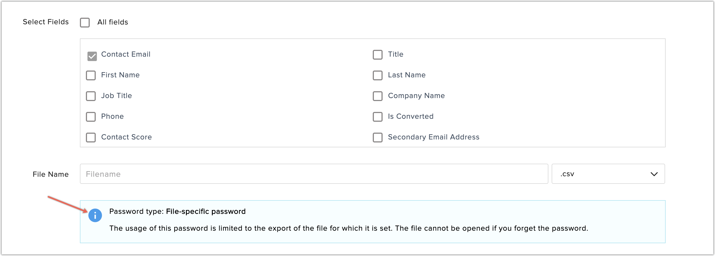715x256 pixels.
Task: Select the Last Name checkbox
Action: [x=377, y=75]
